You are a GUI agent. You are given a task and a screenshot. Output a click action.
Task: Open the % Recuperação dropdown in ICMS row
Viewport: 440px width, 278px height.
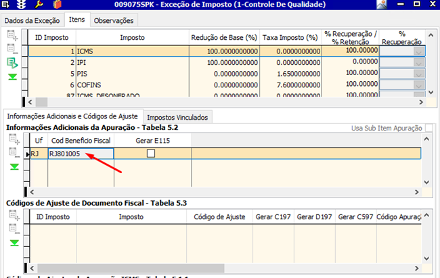(x=418, y=51)
